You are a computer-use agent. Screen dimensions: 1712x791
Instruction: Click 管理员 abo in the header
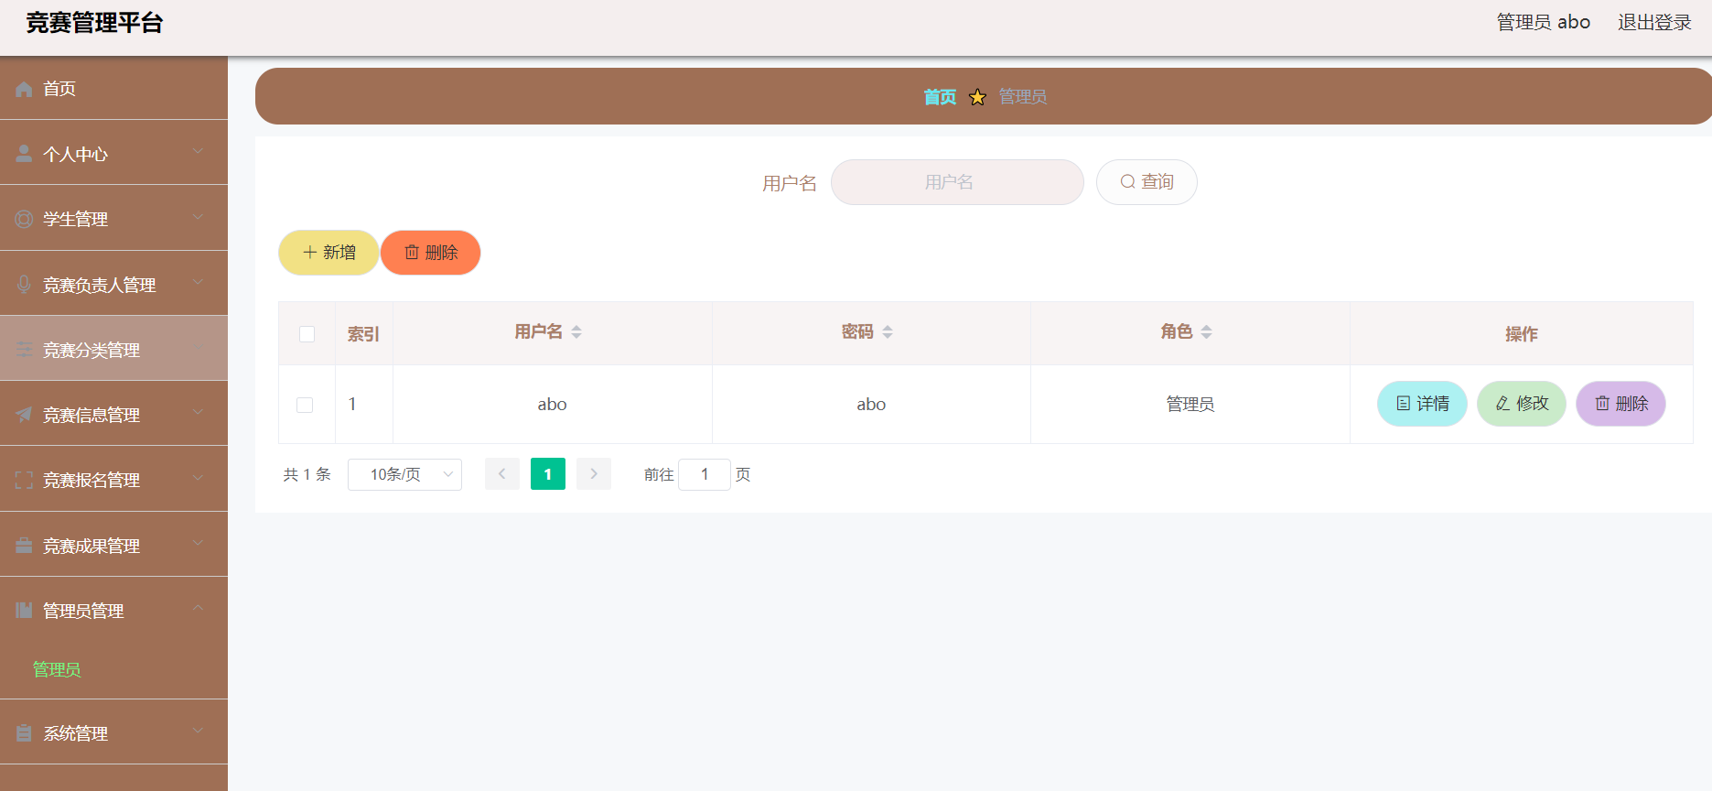click(x=1544, y=23)
